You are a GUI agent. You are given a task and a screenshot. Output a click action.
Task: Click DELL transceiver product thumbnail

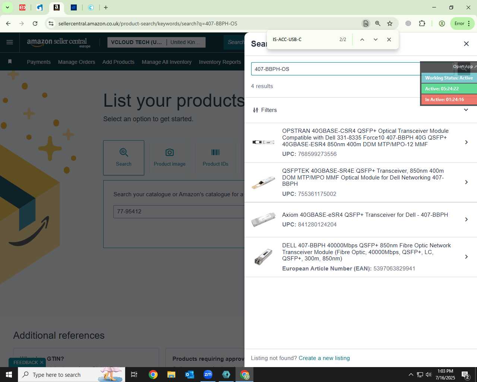[x=263, y=257]
